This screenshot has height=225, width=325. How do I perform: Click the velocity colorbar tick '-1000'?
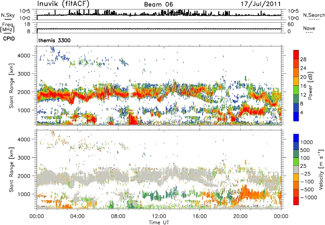click(x=308, y=197)
